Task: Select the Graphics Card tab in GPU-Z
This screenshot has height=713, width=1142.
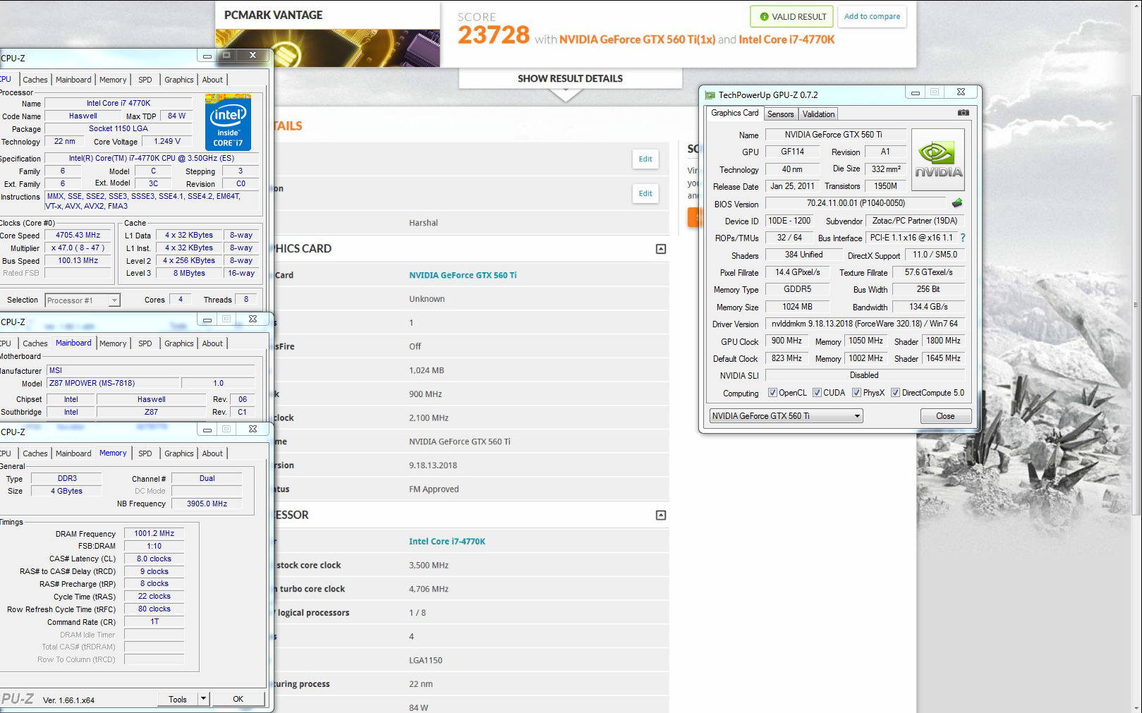Action: (x=734, y=113)
